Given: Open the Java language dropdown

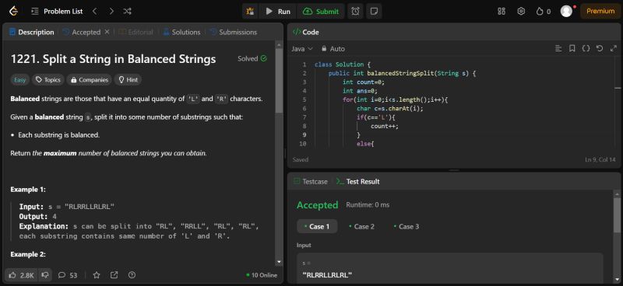Looking at the screenshot, I should coord(302,49).
